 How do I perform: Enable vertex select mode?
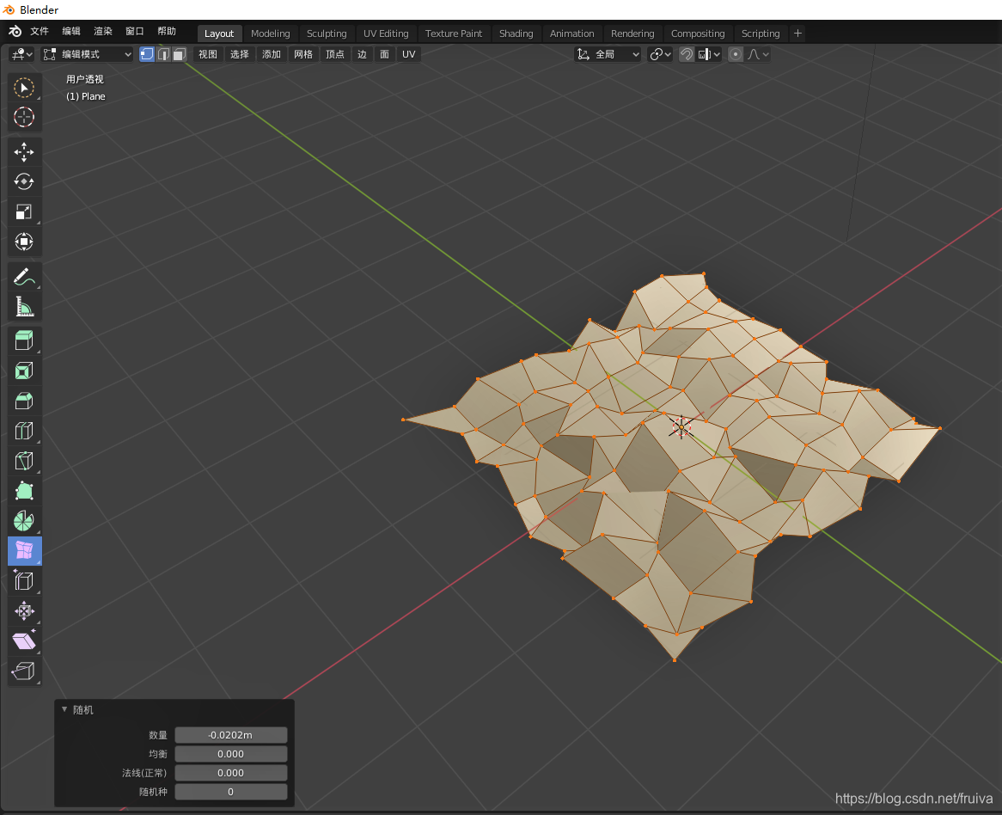click(147, 54)
